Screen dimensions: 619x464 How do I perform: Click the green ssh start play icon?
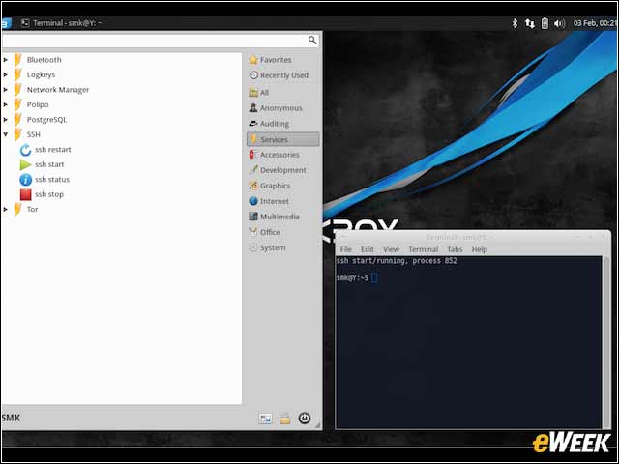(26, 164)
